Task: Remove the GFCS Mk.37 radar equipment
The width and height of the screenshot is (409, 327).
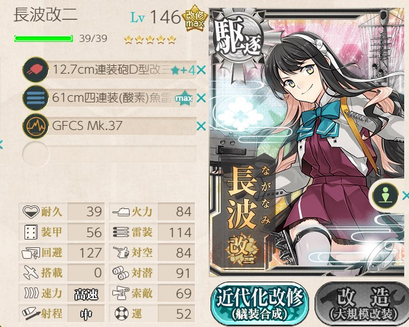Action: point(201,126)
